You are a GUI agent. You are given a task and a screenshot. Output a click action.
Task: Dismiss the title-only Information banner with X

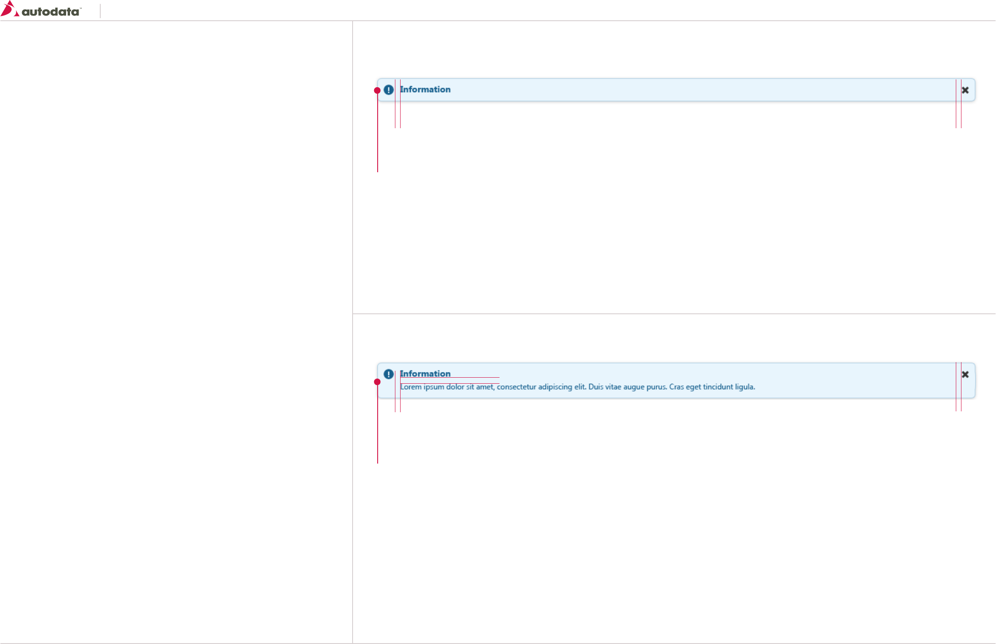(965, 90)
